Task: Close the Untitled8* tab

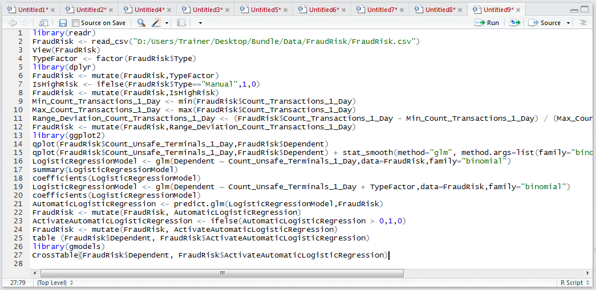Action: [460, 10]
